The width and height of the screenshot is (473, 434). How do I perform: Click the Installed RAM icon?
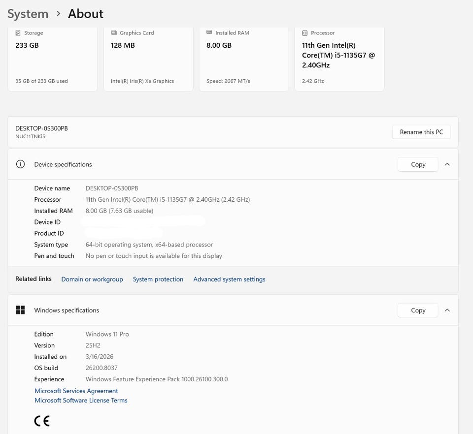(x=209, y=33)
